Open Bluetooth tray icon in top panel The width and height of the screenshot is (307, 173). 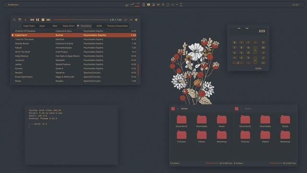click(x=163, y=4)
